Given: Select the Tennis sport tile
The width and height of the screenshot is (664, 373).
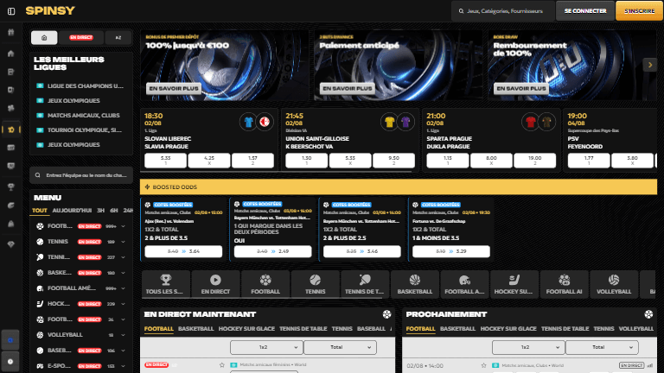Looking at the screenshot, I should 315,284.
